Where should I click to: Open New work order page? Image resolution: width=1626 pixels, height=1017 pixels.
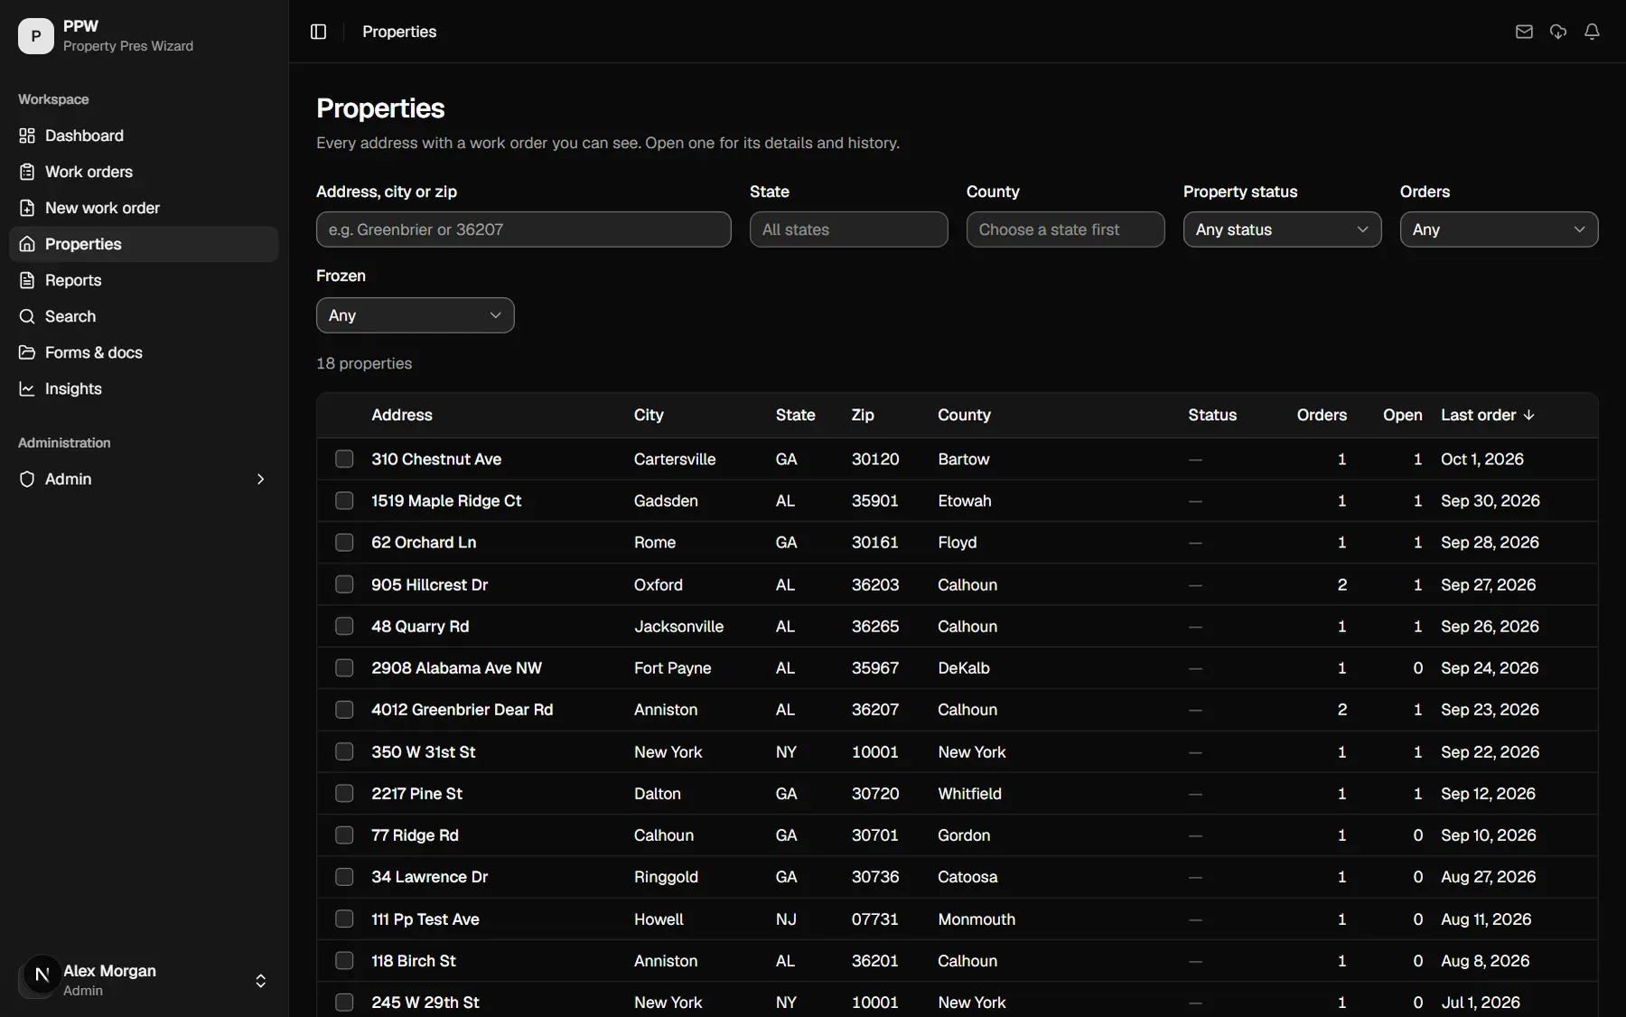(144, 208)
